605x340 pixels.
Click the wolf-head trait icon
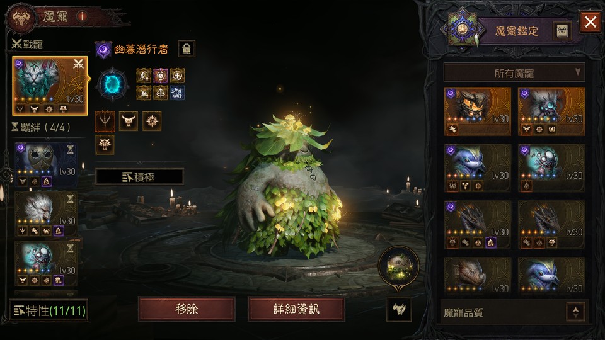pyautogui.click(x=105, y=145)
